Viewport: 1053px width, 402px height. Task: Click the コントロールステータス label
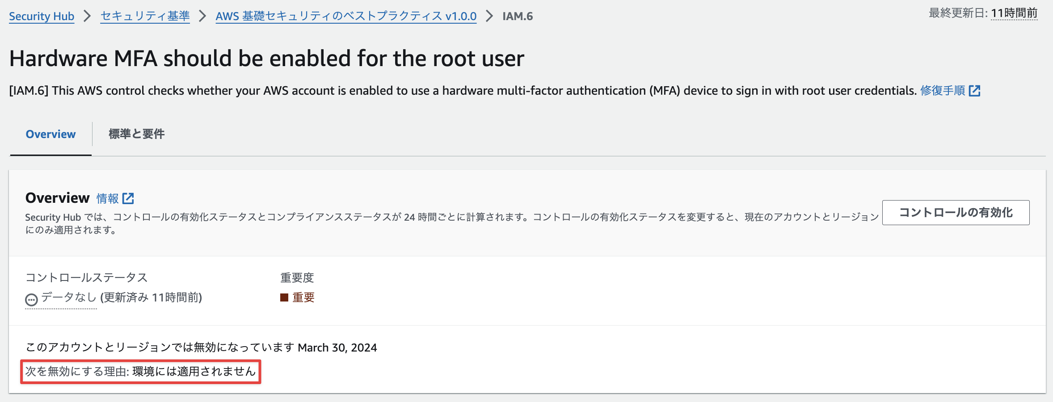tap(86, 277)
